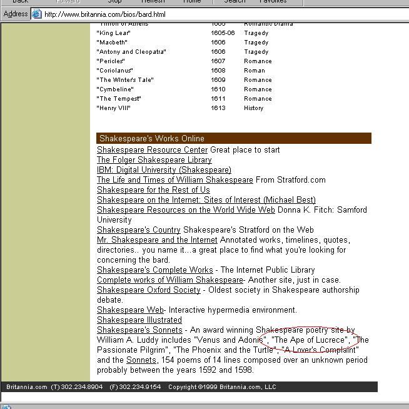Open The Life and Times of William Shakespeare

175,179
